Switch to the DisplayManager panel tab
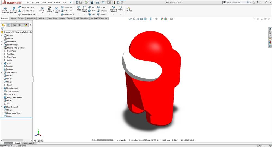272x147 pixels. pyautogui.click(x=26, y=25)
